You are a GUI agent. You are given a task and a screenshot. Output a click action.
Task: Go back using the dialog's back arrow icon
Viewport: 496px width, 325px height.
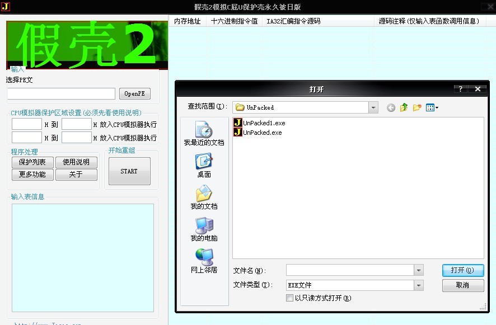pyautogui.click(x=391, y=108)
